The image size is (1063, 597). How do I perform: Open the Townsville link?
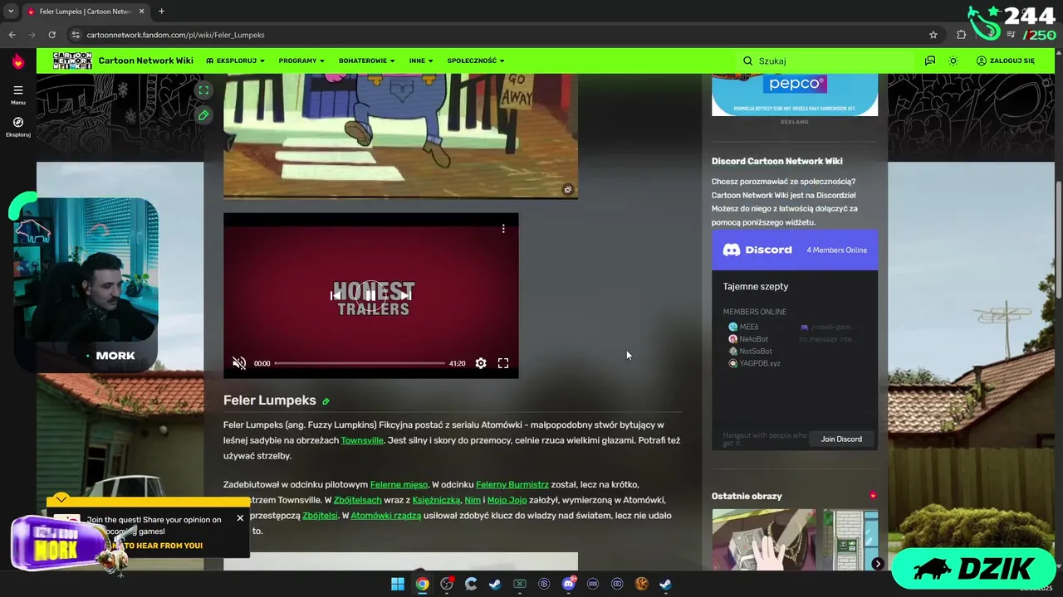[x=362, y=440]
